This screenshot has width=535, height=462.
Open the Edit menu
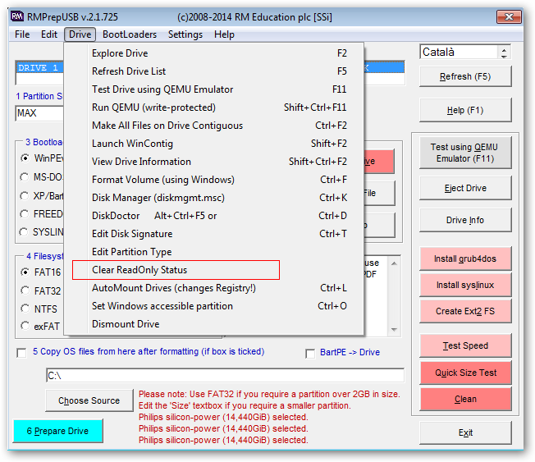[49, 34]
